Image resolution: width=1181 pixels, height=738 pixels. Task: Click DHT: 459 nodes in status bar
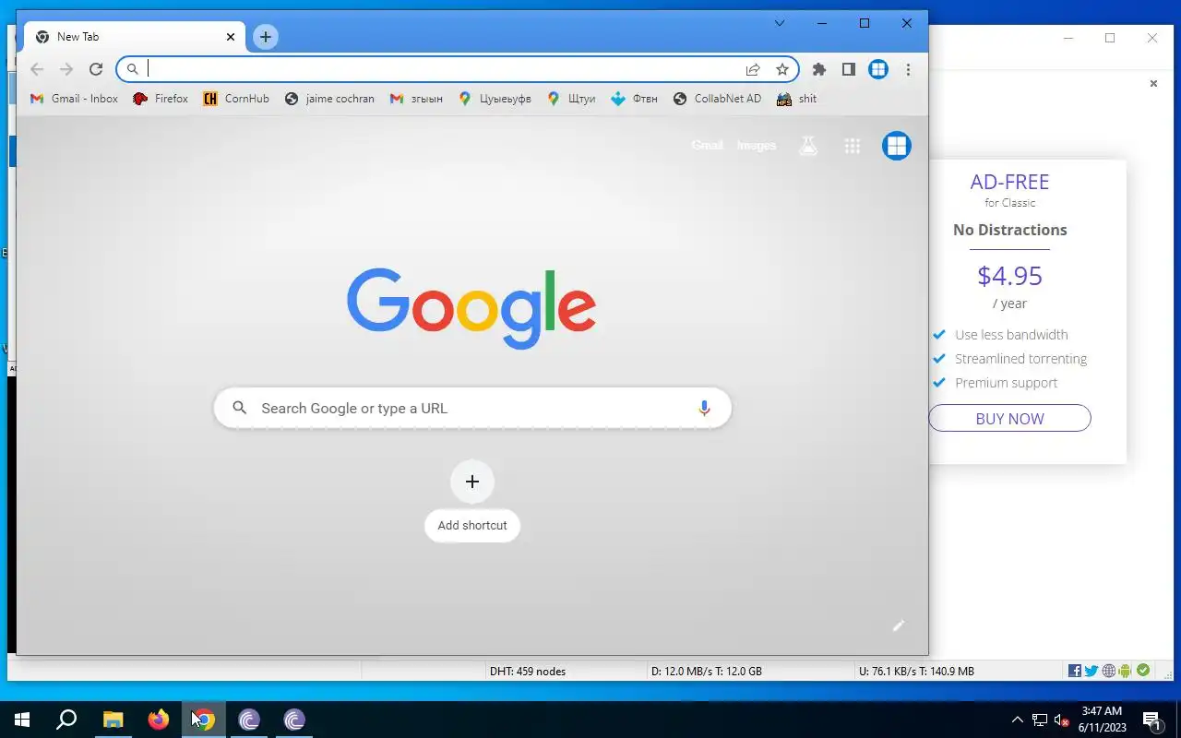click(x=528, y=672)
